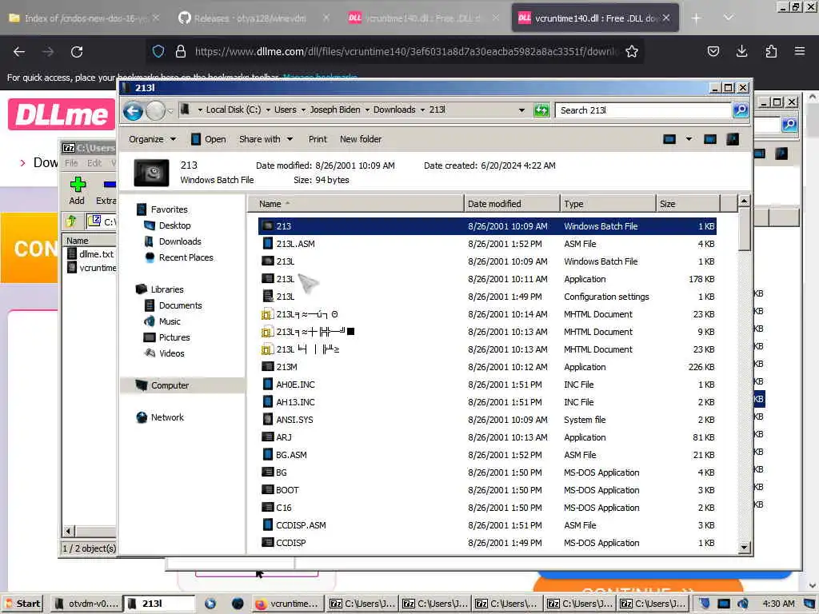This screenshot has width=819, height=614.
Task: Open recent pages dropdown beside forward button
Action: tap(170, 111)
